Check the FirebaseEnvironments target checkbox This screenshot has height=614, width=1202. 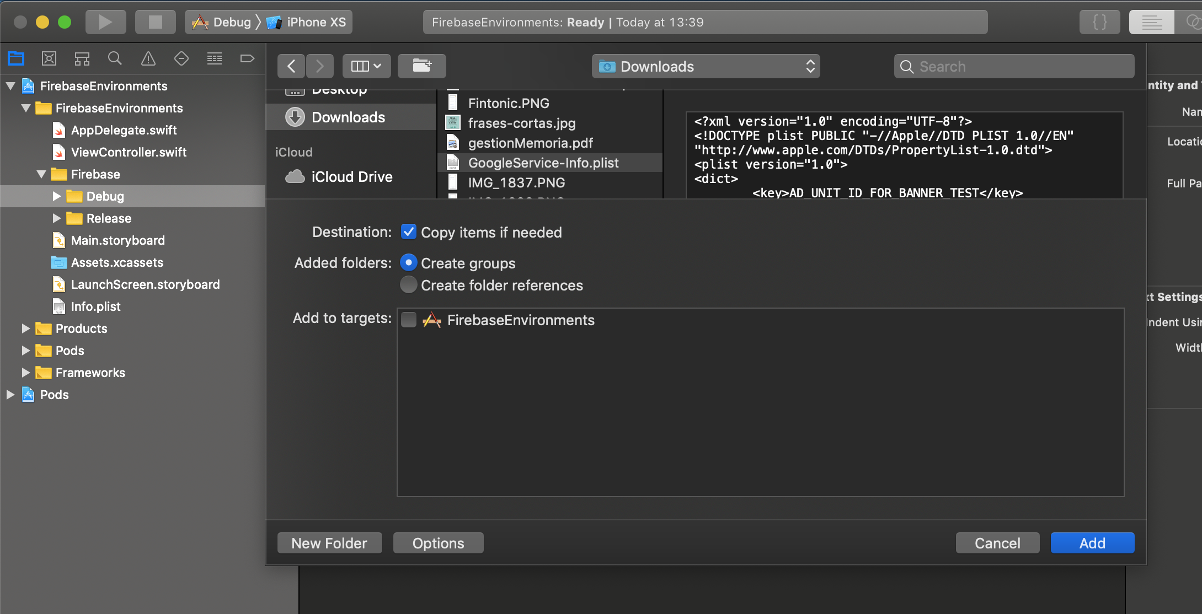click(x=409, y=320)
